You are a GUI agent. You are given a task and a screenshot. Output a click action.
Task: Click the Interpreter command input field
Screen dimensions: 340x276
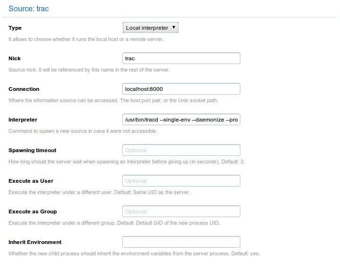tap(181, 120)
